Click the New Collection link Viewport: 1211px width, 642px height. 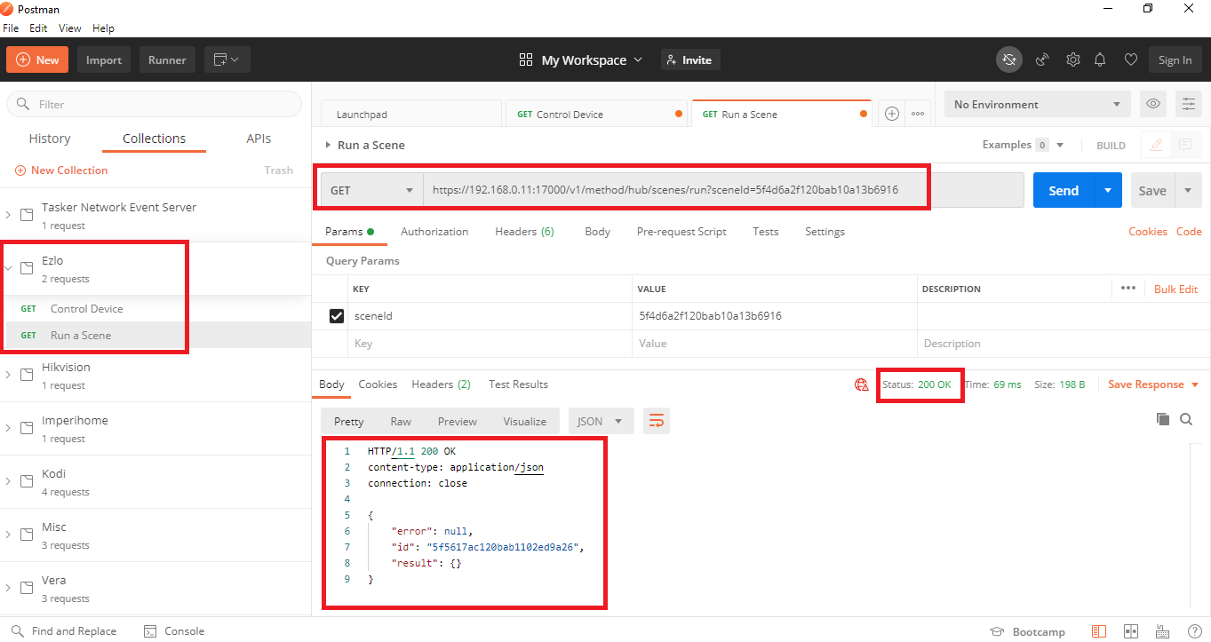pyautogui.click(x=61, y=170)
